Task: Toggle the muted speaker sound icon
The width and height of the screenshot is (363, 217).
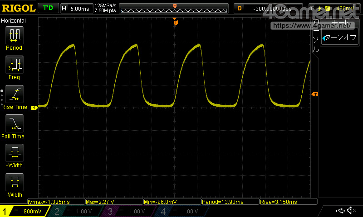Action: [x=351, y=211]
